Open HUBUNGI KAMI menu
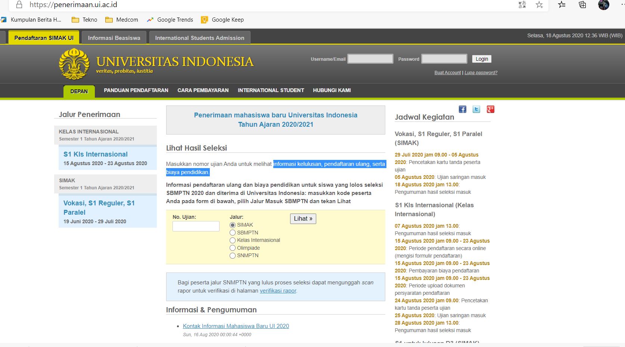625x347 pixels. (332, 90)
